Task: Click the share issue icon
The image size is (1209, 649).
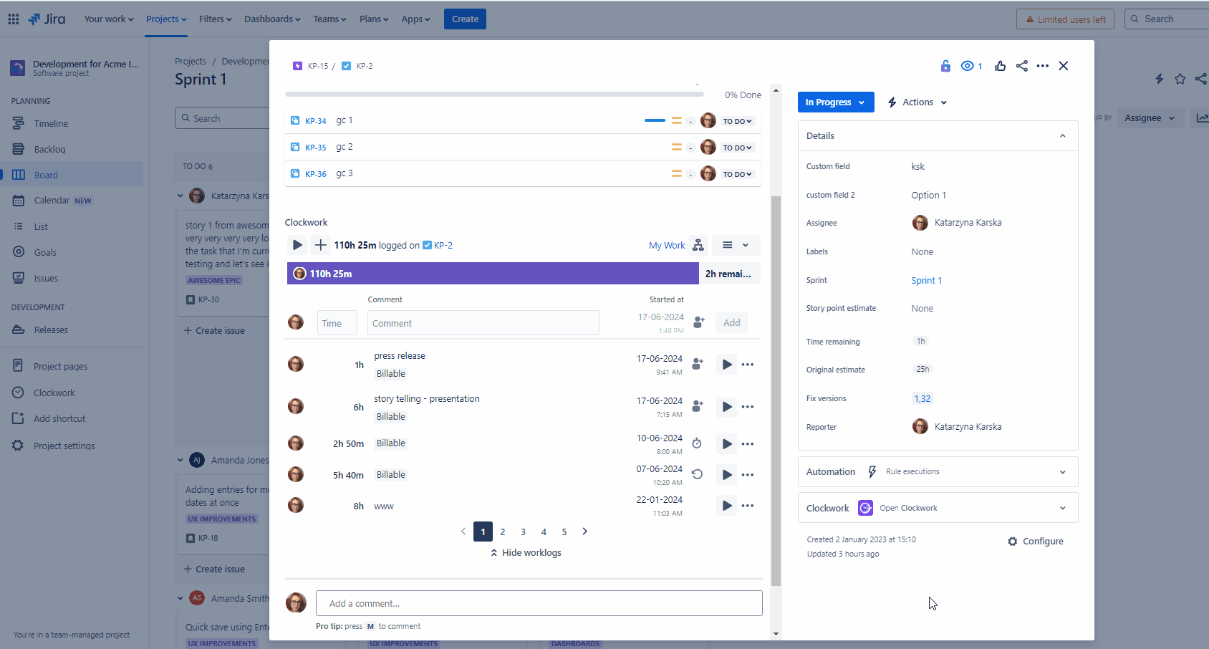Action: tap(1022, 66)
